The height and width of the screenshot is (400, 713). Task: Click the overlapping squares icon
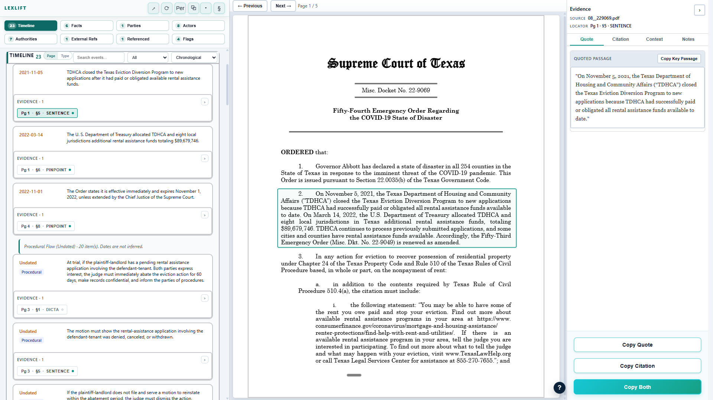pyautogui.click(x=193, y=8)
